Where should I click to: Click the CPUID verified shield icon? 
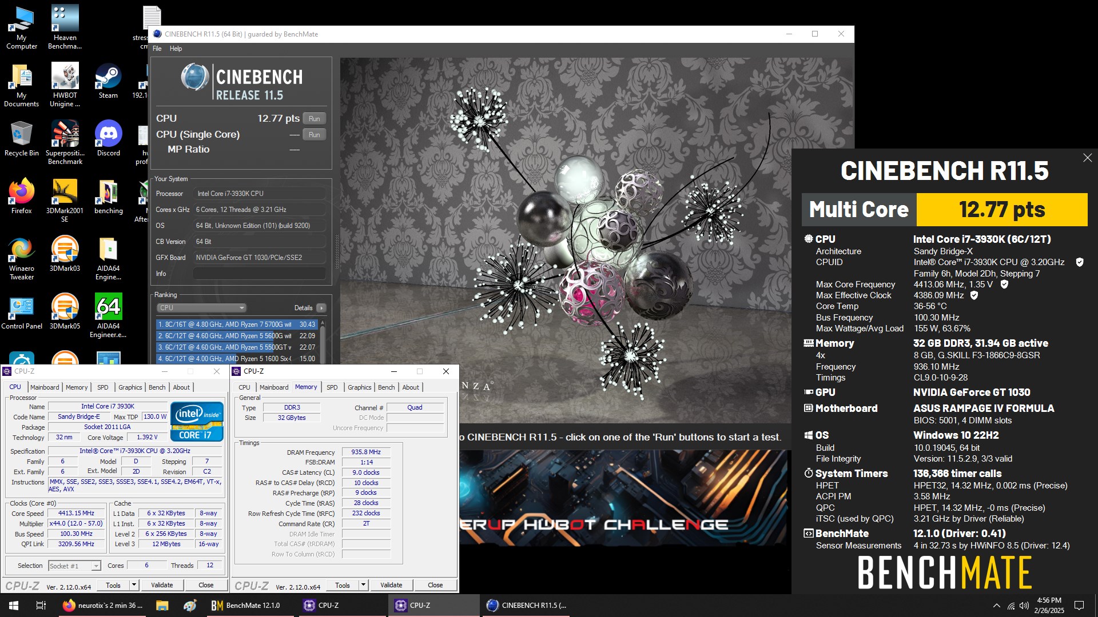tap(1080, 262)
